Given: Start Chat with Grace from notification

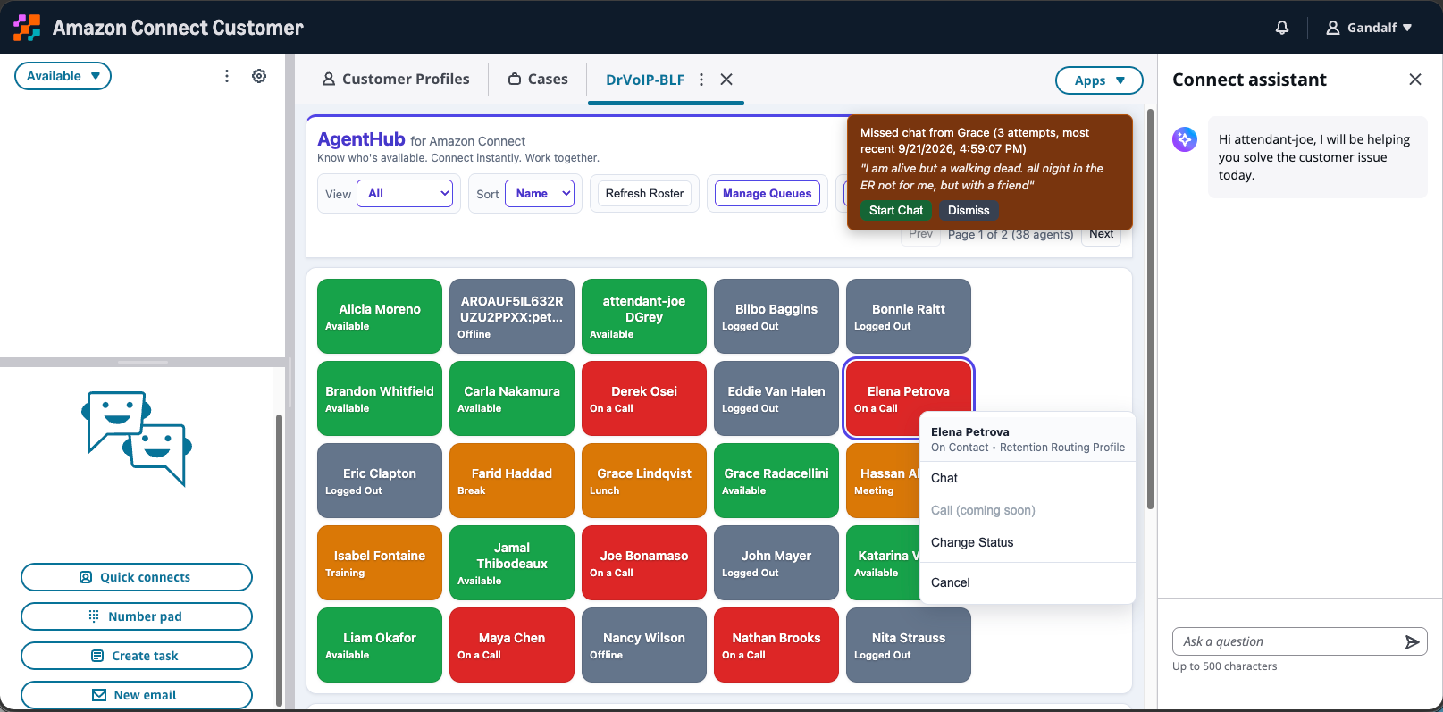Looking at the screenshot, I should pos(896,210).
